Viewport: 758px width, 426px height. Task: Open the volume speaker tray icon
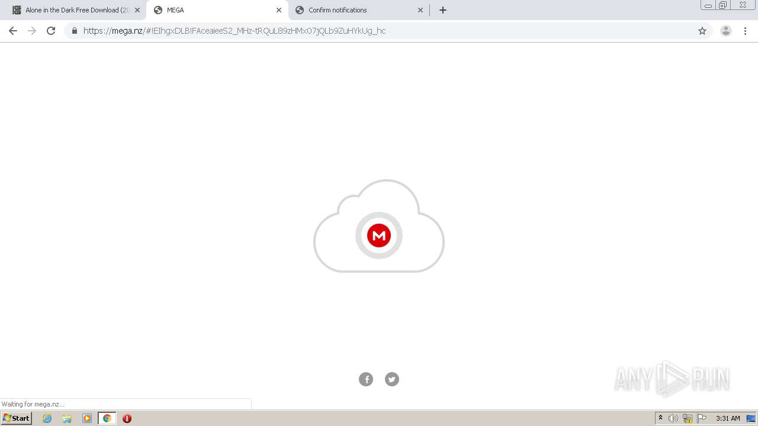click(673, 418)
